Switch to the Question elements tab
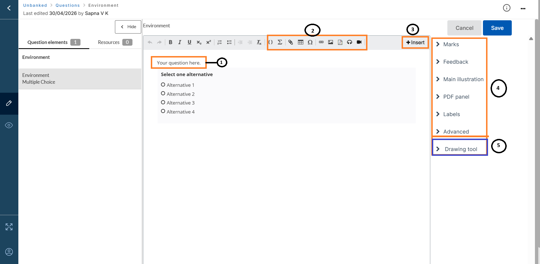The height and width of the screenshot is (264, 540). click(54, 42)
